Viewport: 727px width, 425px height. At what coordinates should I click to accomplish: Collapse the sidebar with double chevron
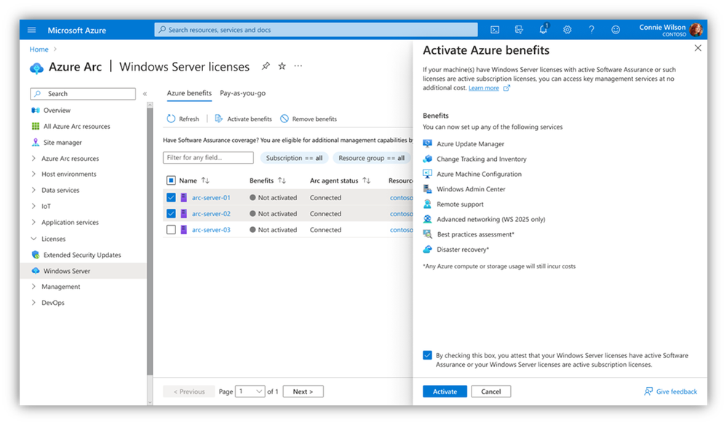[x=145, y=94]
